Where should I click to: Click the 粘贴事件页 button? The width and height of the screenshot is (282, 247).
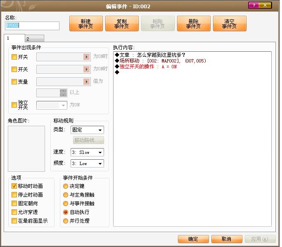158,24
